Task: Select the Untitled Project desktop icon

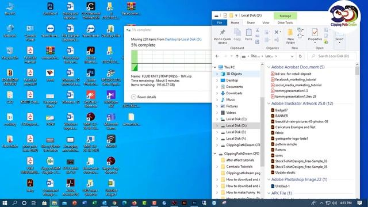Action: click(111, 187)
